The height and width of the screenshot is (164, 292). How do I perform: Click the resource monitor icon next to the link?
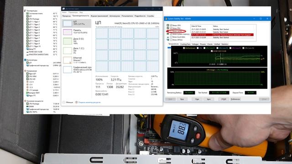click(x=76, y=102)
